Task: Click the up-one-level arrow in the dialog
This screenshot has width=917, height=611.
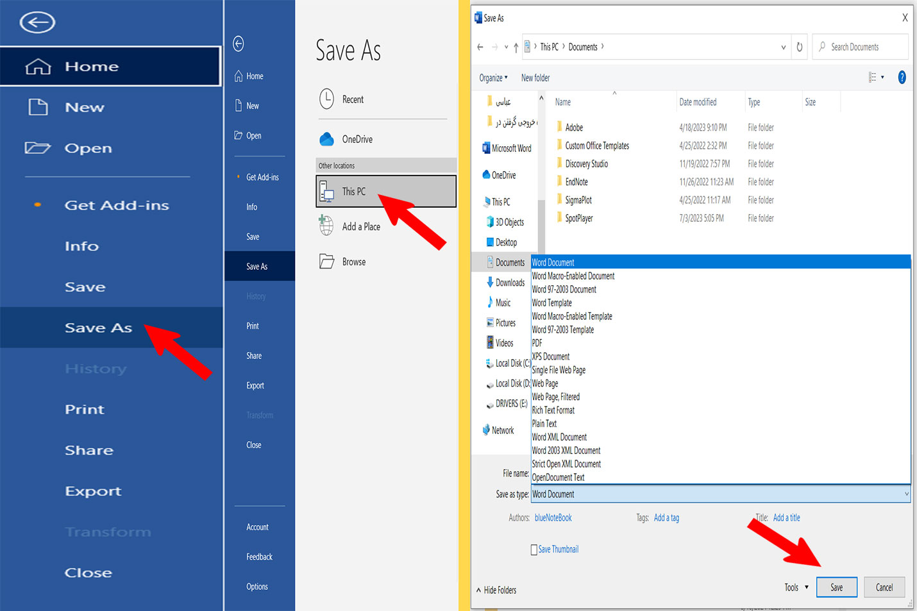Action: (x=516, y=47)
